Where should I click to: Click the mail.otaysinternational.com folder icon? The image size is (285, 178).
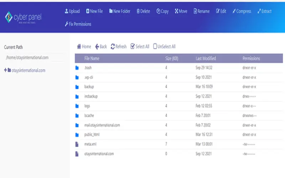coord(77,125)
